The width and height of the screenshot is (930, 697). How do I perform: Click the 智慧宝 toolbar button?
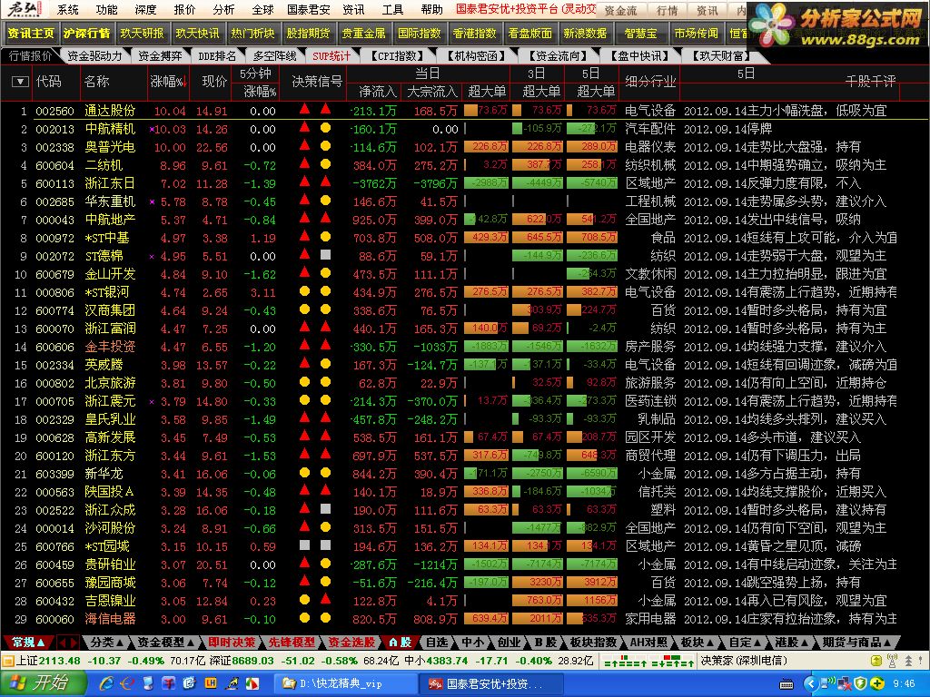coord(640,34)
